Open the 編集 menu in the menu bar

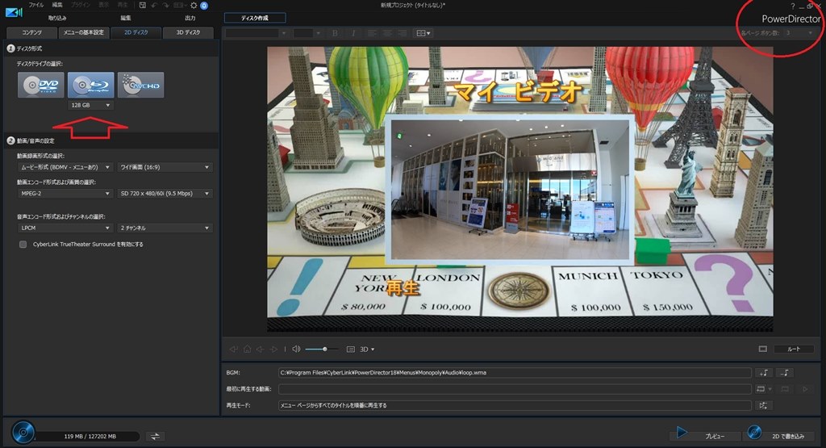tap(57, 6)
